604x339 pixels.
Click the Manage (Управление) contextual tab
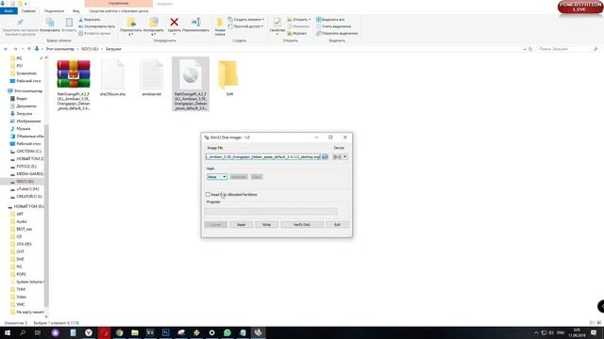click(x=119, y=4)
